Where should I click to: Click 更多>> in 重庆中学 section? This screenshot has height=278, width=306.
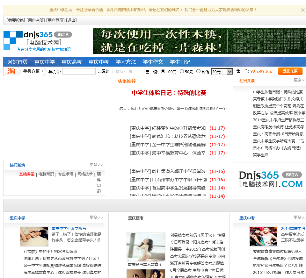[96, 217]
